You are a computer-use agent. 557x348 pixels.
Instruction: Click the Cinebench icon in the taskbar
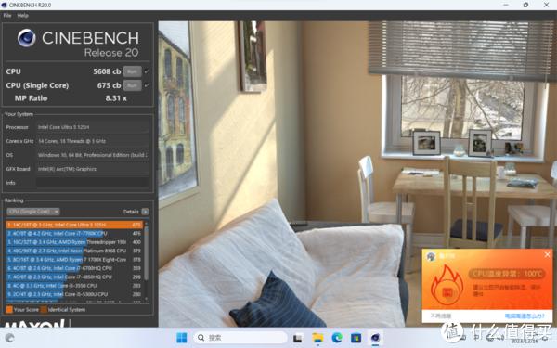pyautogui.click(x=375, y=338)
